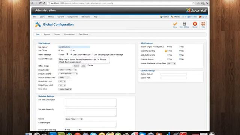Screen dimensions: 240x135
Task: Open the Help menu in the menu bar
Action: [96, 17]
